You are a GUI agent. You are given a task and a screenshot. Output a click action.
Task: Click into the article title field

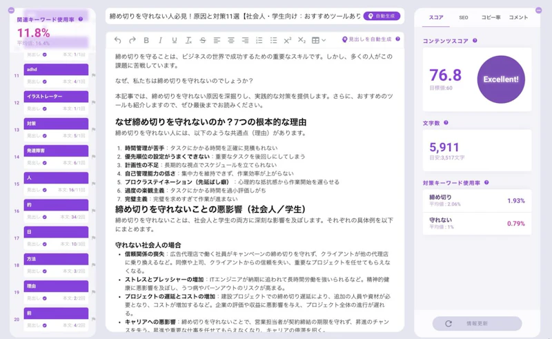(x=235, y=16)
